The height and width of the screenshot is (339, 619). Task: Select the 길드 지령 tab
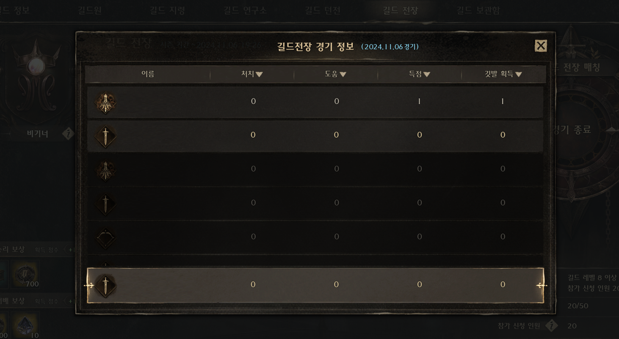(167, 10)
